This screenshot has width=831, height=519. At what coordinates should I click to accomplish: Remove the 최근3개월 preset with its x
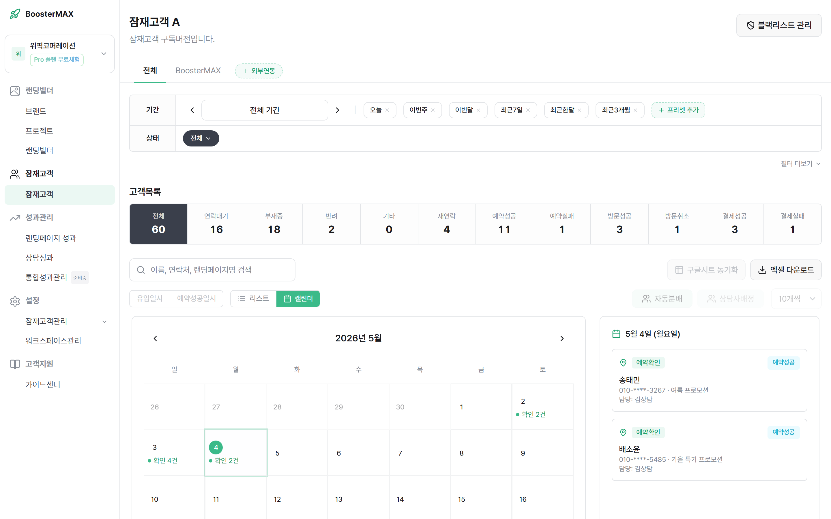(636, 110)
